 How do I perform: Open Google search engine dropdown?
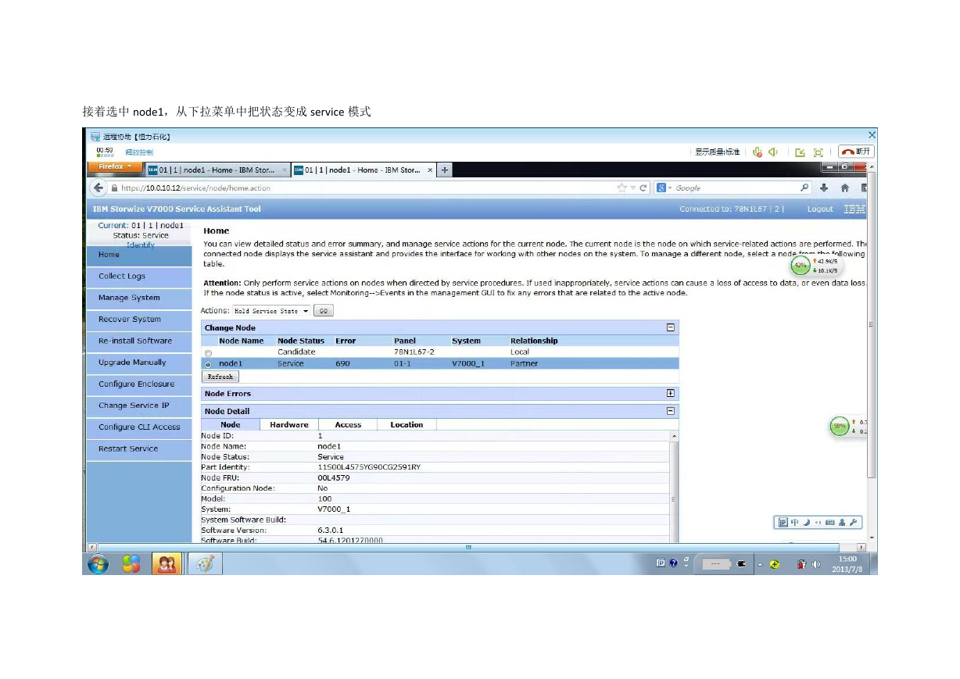click(664, 188)
